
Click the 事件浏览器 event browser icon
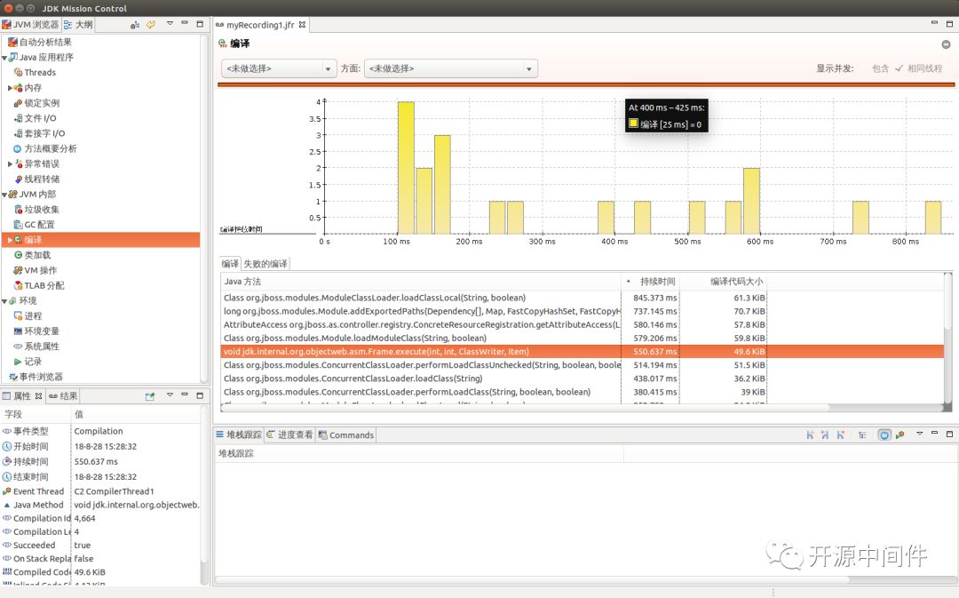coord(12,377)
